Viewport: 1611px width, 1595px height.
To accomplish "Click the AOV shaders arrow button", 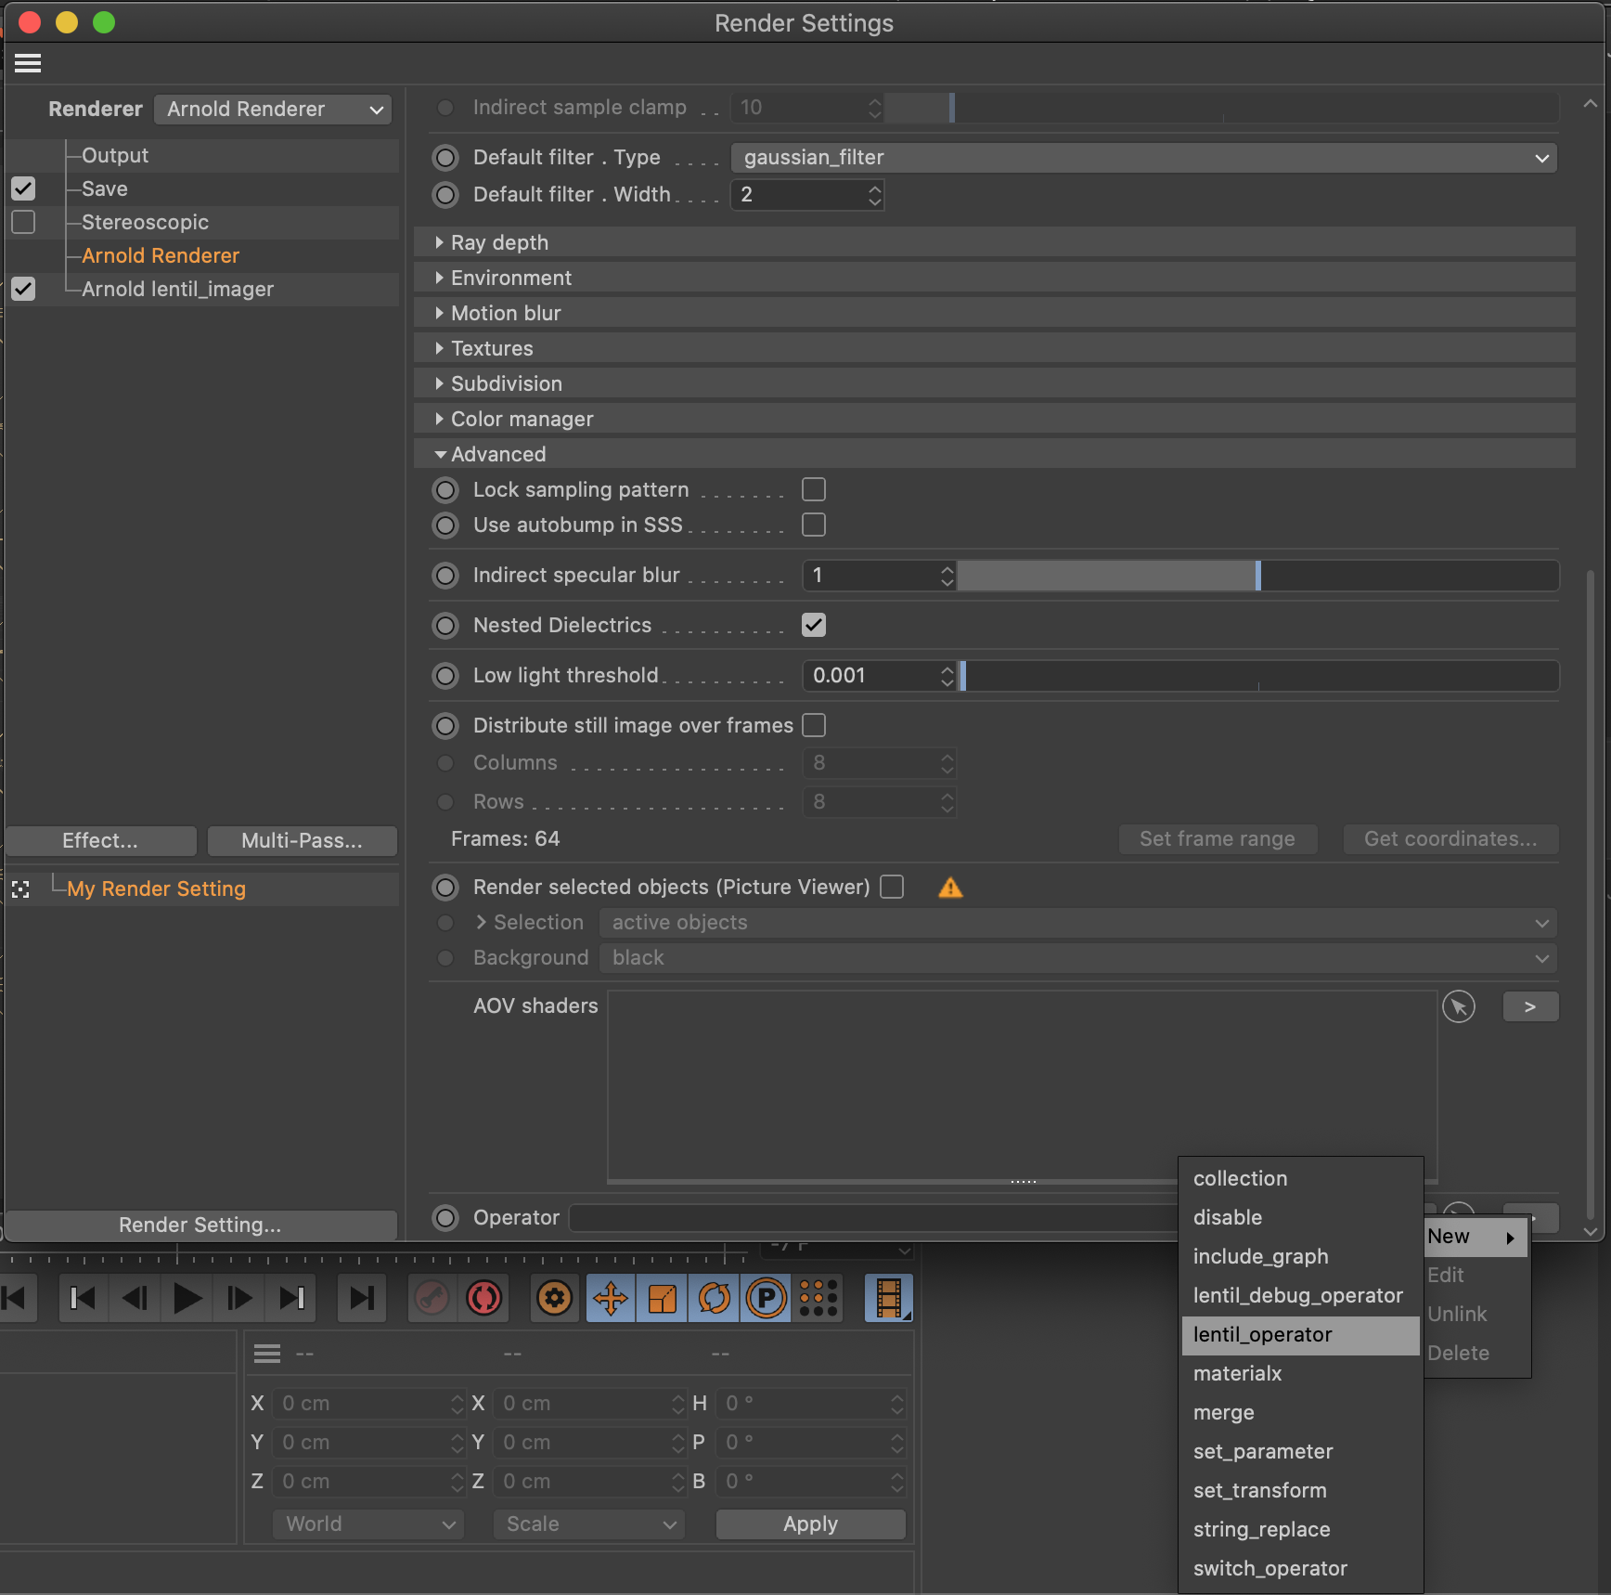I will pos(1530,1006).
